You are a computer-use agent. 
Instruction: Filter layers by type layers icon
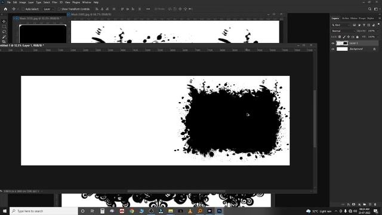(364, 25)
